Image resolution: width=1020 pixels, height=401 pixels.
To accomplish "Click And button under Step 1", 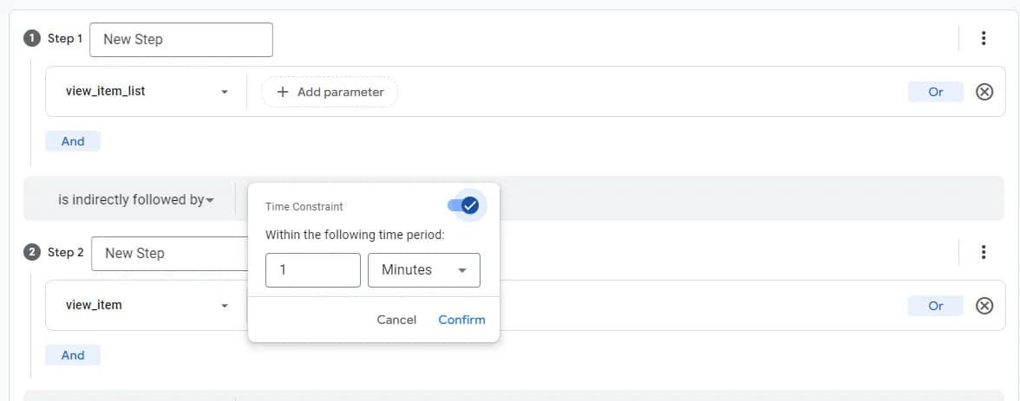I will coord(73,141).
